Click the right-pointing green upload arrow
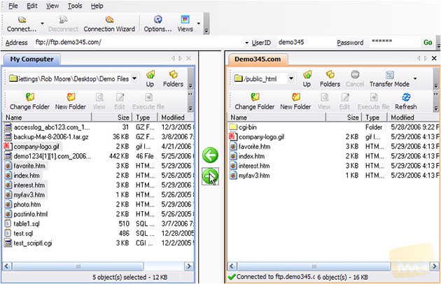 click(x=210, y=177)
